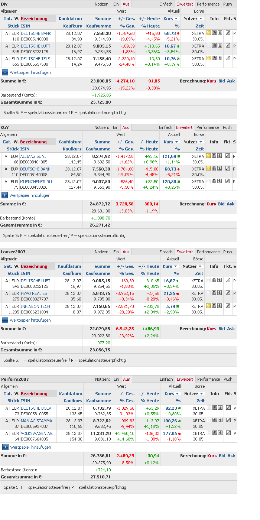This screenshot has height=520, width=260.
Task: Open HYPO REAL EST security link
Action: pos(35,293)
